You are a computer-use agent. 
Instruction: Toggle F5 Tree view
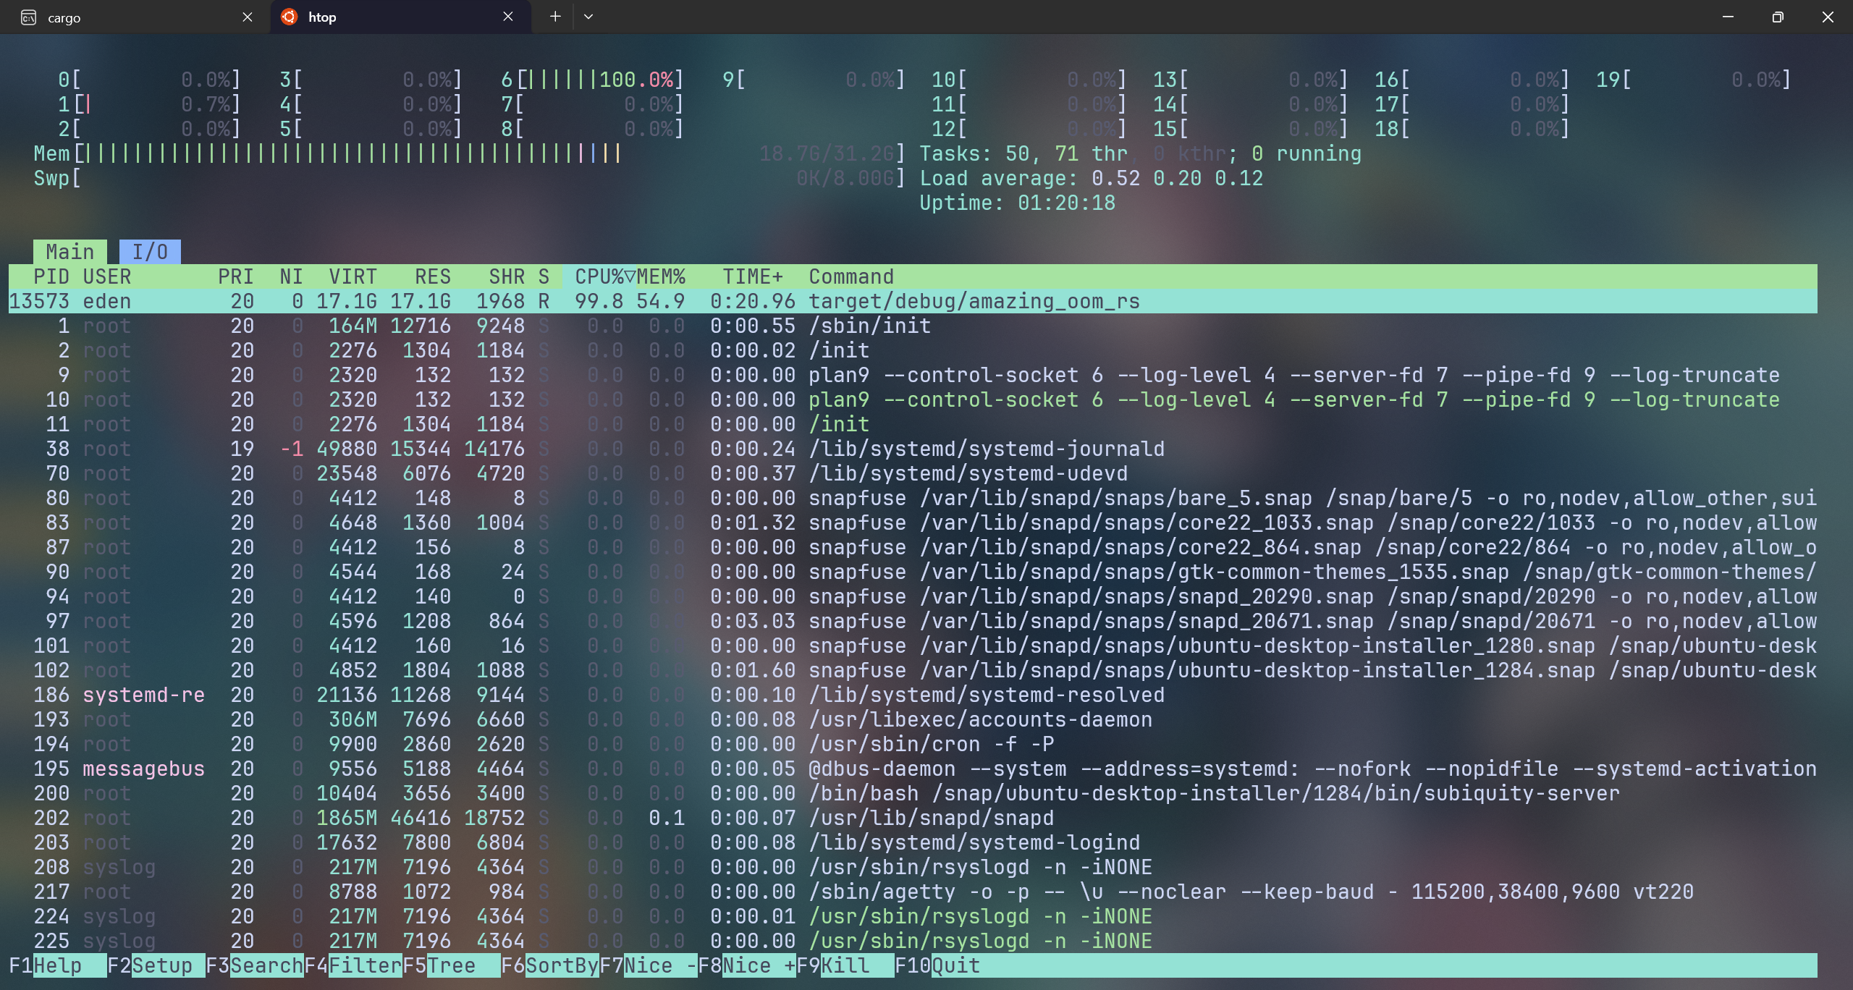(x=452, y=965)
